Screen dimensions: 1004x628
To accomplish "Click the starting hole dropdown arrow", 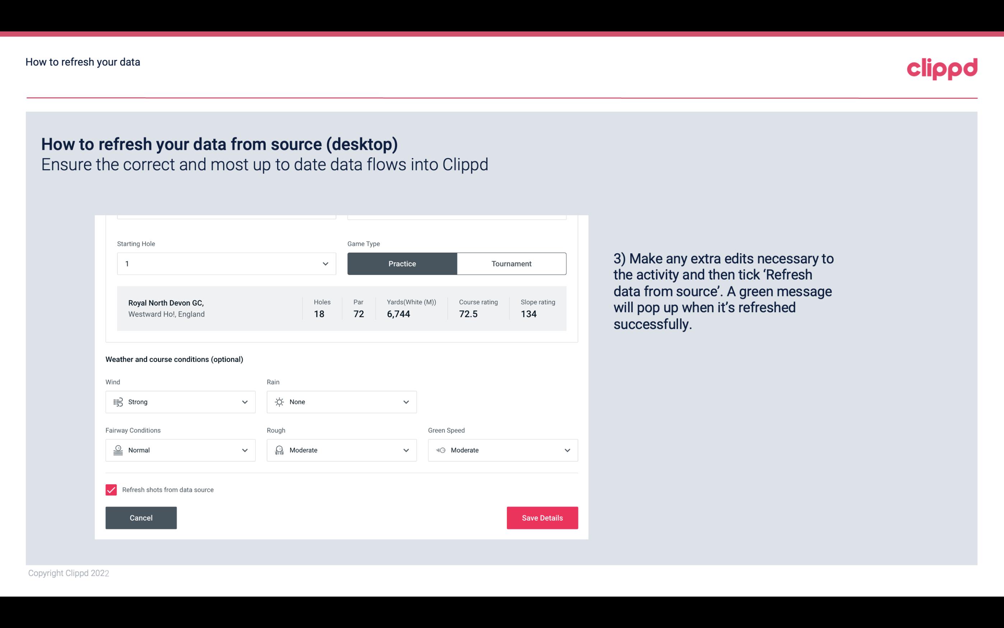I will pyautogui.click(x=325, y=263).
